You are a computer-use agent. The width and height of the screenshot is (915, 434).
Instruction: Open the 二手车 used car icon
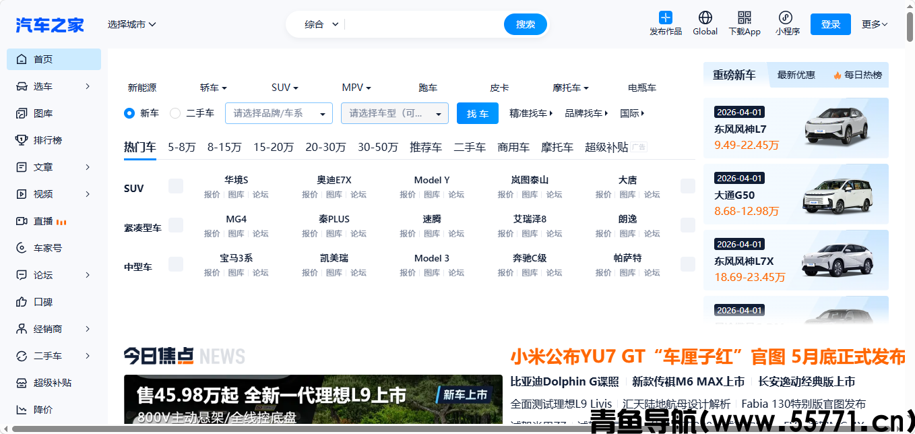22,356
